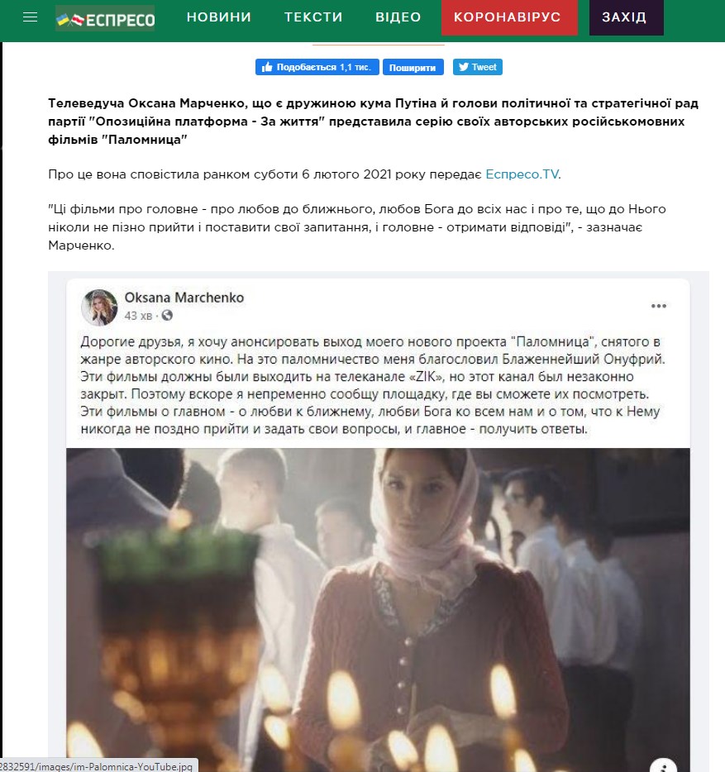This screenshot has height=772, width=725.
Task: Tweet the article
Action: (x=477, y=67)
